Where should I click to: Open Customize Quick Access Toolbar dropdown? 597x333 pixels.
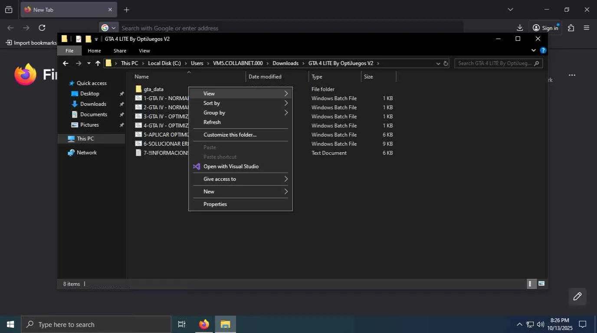96,39
